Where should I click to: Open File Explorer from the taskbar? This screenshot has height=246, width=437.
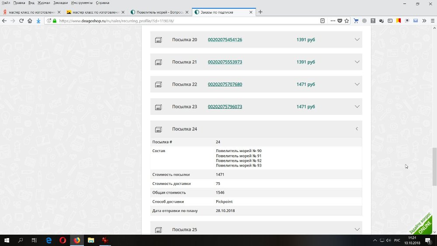point(91,240)
